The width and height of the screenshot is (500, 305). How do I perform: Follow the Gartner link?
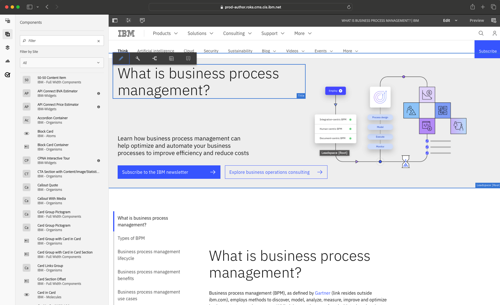pyautogui.click(x=322, y=293)
